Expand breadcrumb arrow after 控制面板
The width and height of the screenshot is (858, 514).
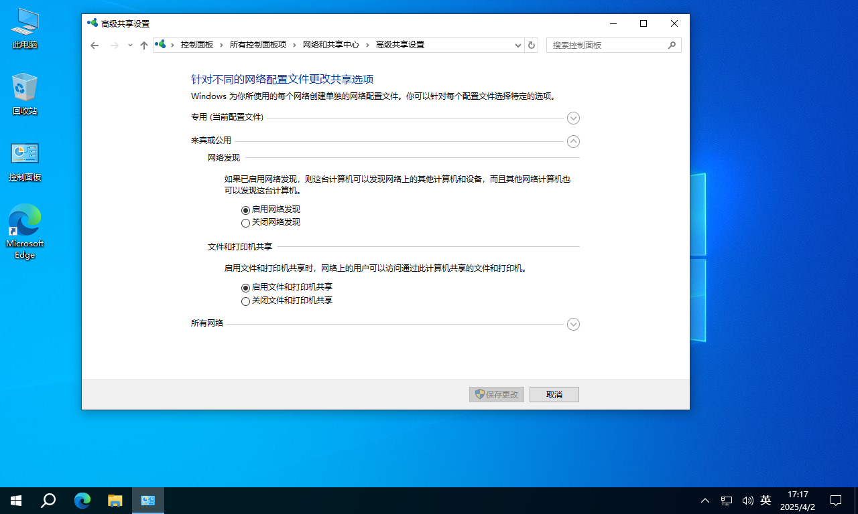point(222,45)
